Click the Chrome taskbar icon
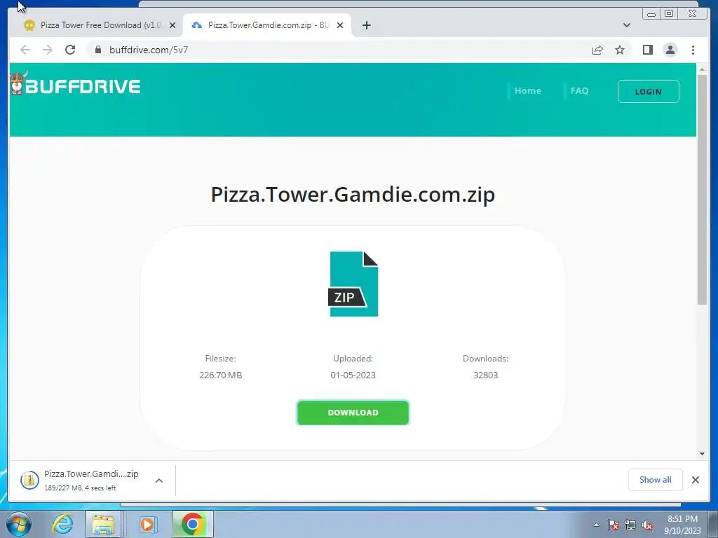The width and height of the screenshot is (718, 538). coord(192,524)
